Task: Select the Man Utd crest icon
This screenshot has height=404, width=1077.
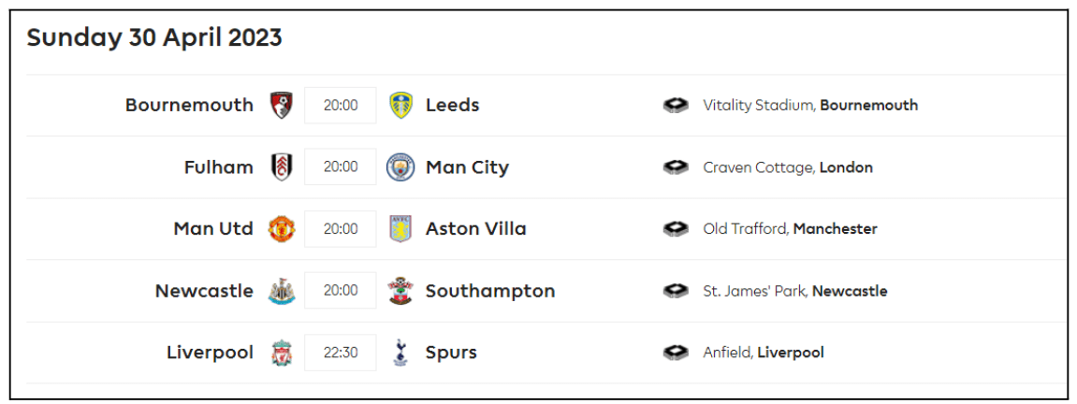Action: coord(281,229)
